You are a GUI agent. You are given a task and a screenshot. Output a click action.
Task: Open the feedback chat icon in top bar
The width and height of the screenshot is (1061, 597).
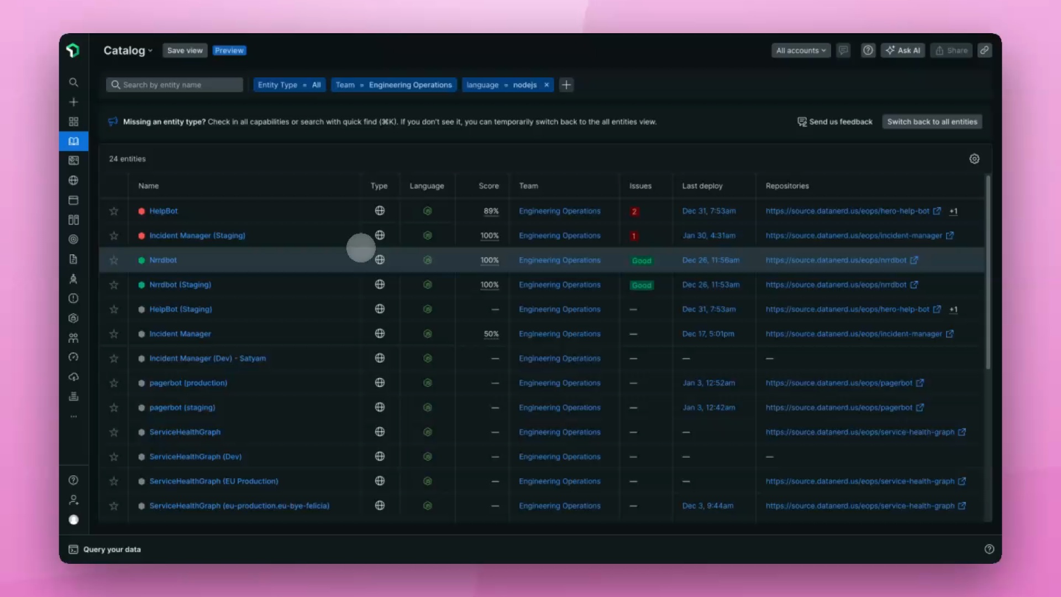click(843, 50)
